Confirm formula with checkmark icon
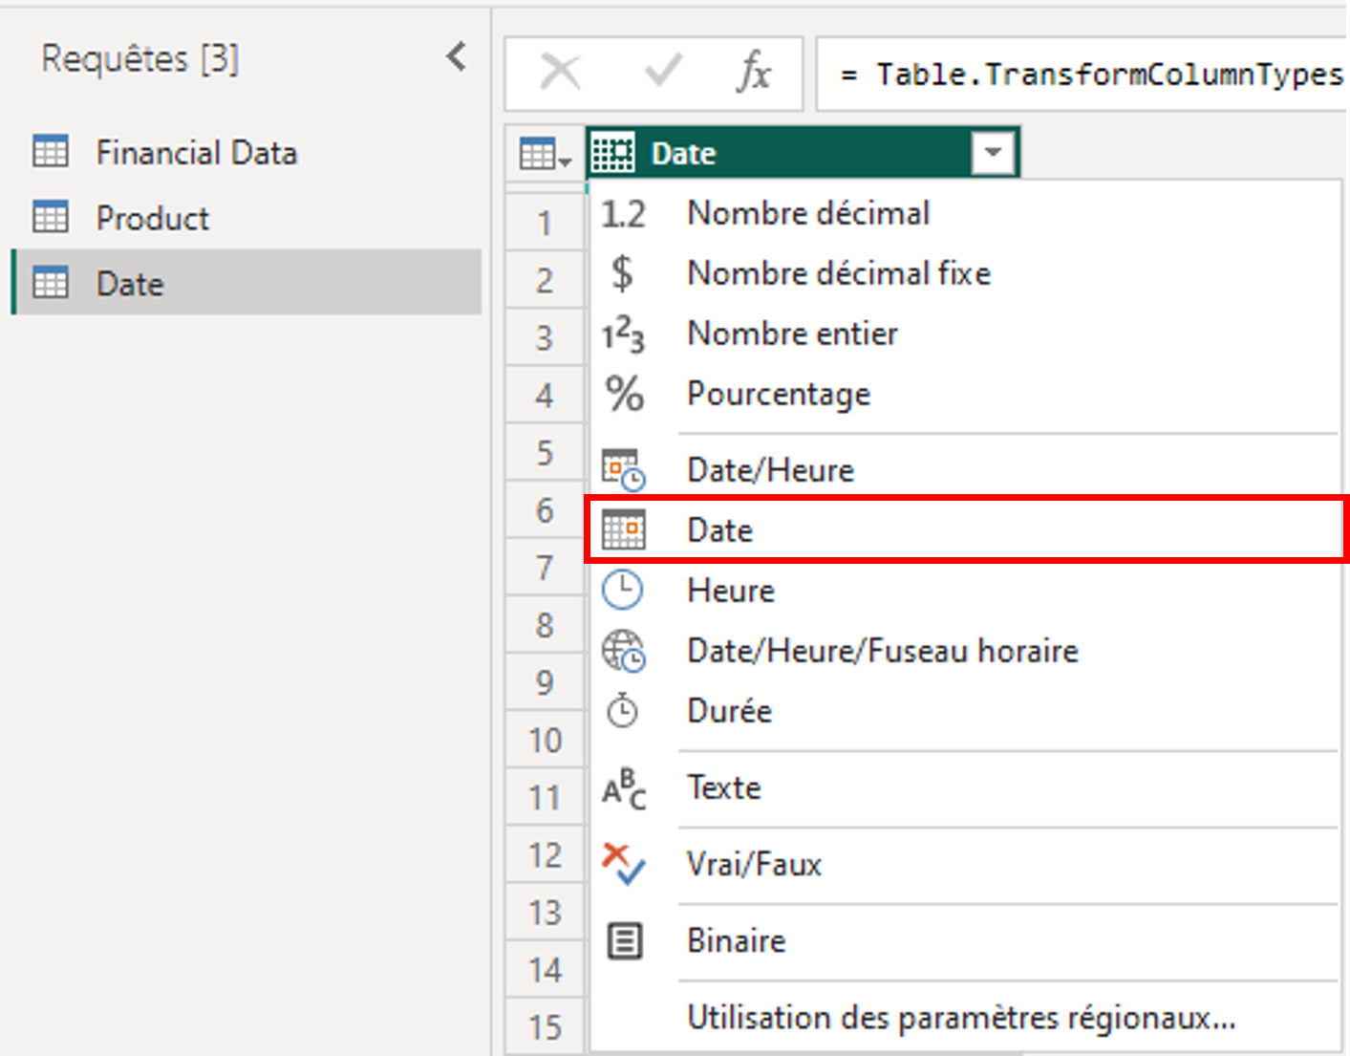The height and width of the screenshot is (1056, 1350). 662,73
